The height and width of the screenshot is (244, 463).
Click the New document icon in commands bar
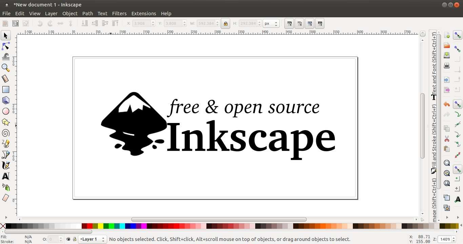point(447,35)
